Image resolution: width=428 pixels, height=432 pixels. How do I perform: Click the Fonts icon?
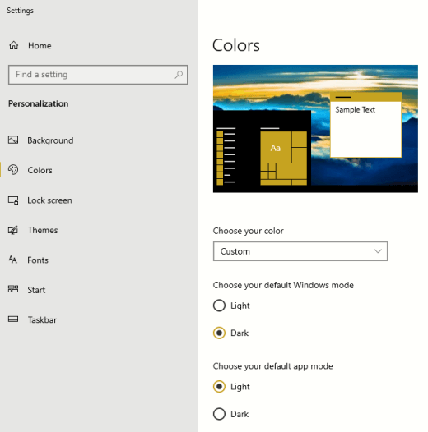[x=12, y=260]
